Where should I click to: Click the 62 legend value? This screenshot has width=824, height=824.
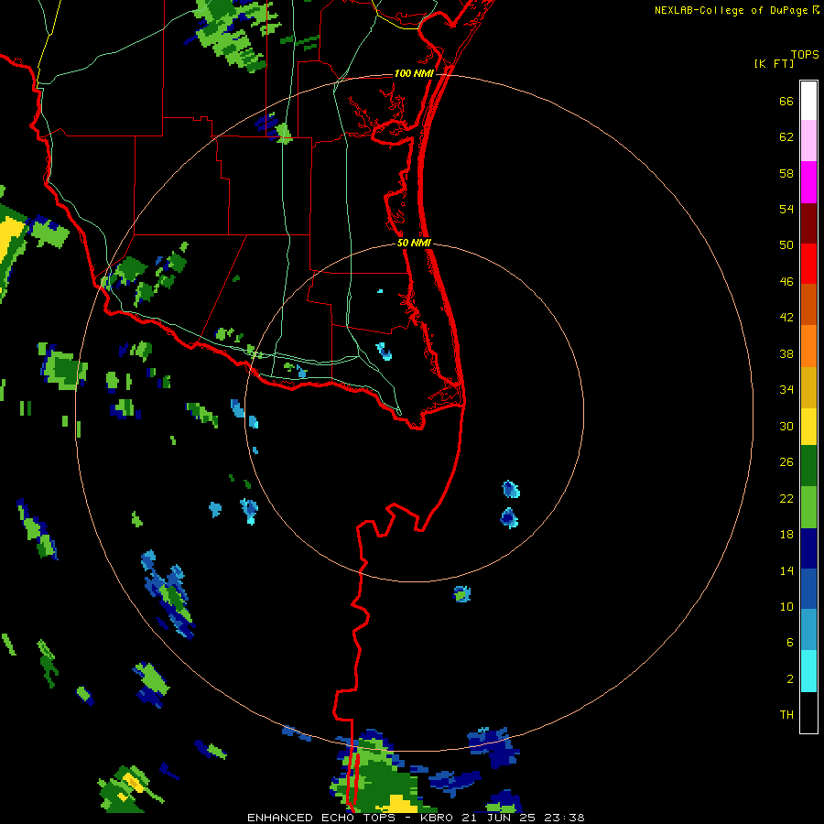click(786, 137)
